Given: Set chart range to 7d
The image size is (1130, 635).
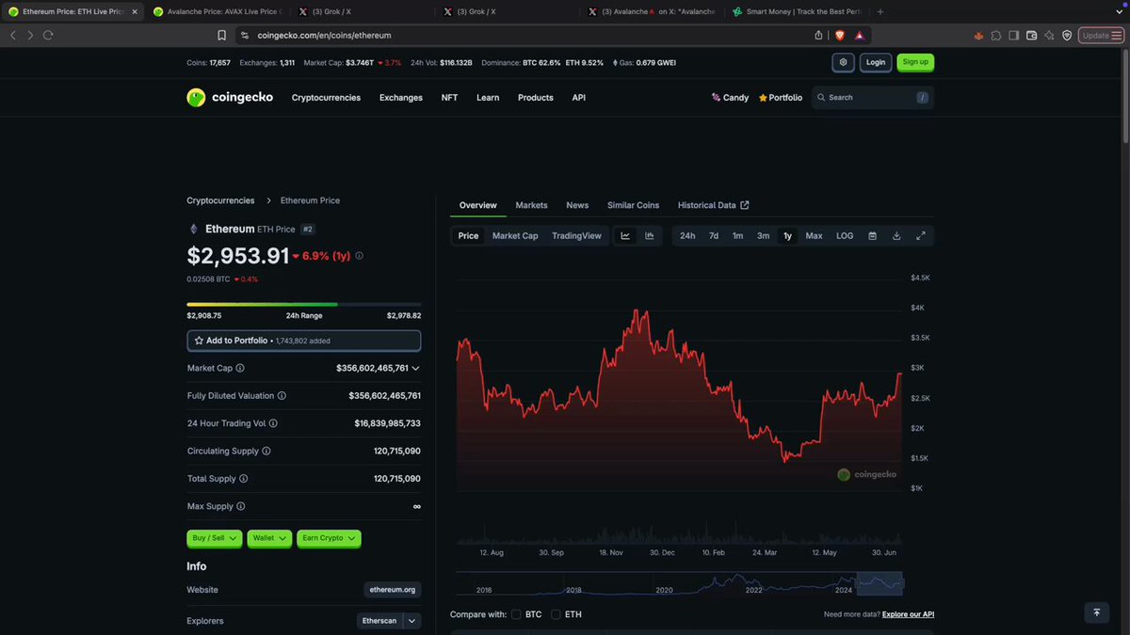Looking at the screenshot, I should coord(714,235).
